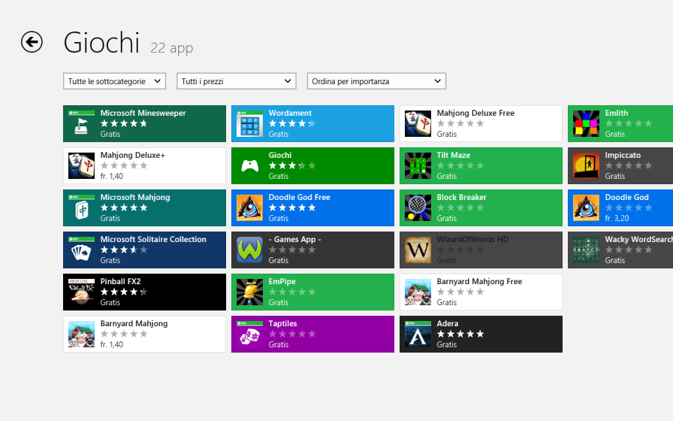Open the 'Microsoft Solitaire Collection' title

point(153,239)
